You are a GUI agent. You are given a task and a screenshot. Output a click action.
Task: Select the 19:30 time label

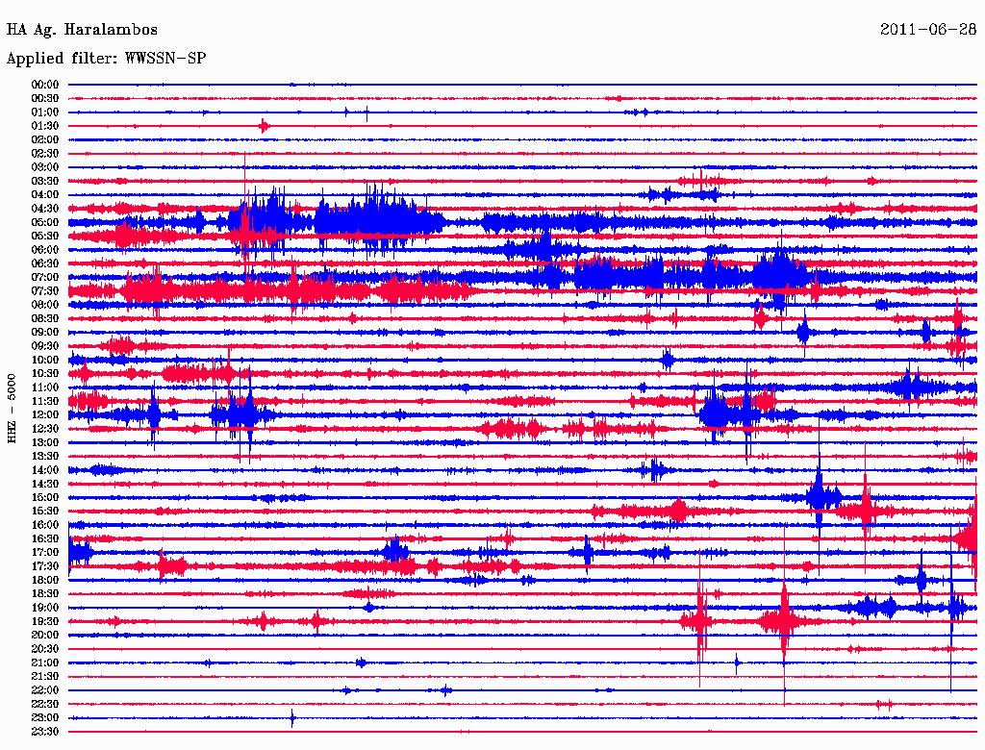click(x=45, y=622)
